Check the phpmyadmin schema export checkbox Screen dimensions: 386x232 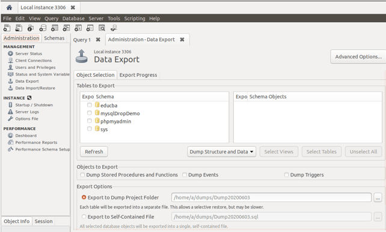(x=90, y=120)
